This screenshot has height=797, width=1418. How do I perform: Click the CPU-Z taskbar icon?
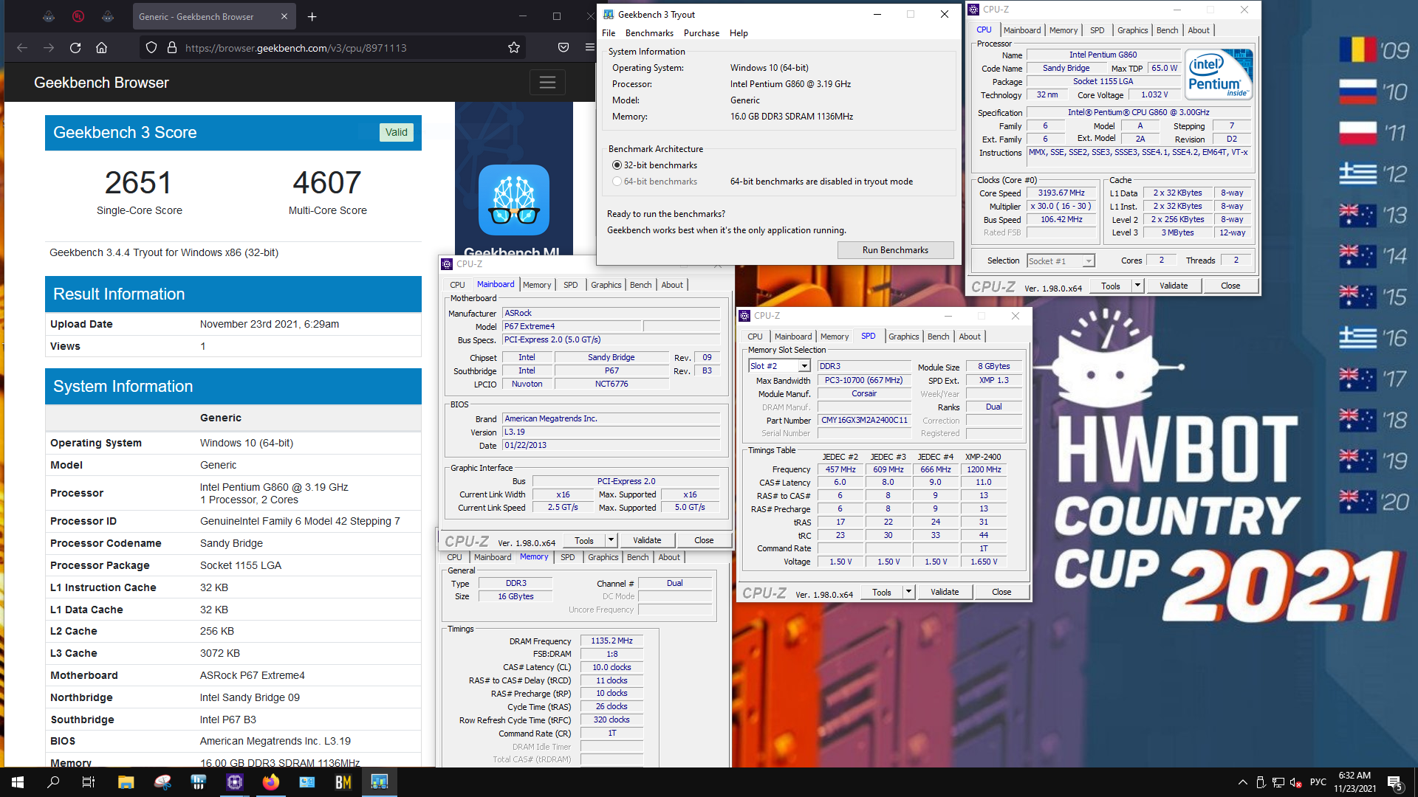coord(235,782)
